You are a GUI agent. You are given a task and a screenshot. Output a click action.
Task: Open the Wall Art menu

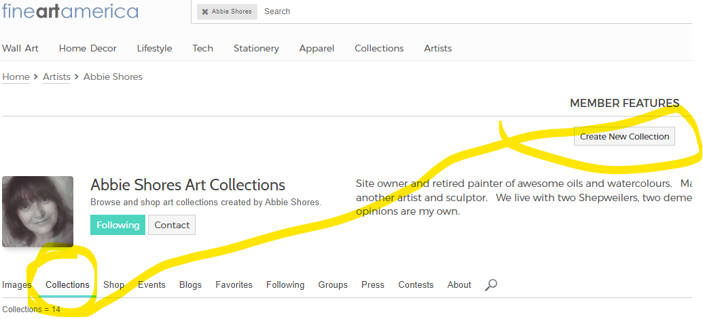(20, 48)
